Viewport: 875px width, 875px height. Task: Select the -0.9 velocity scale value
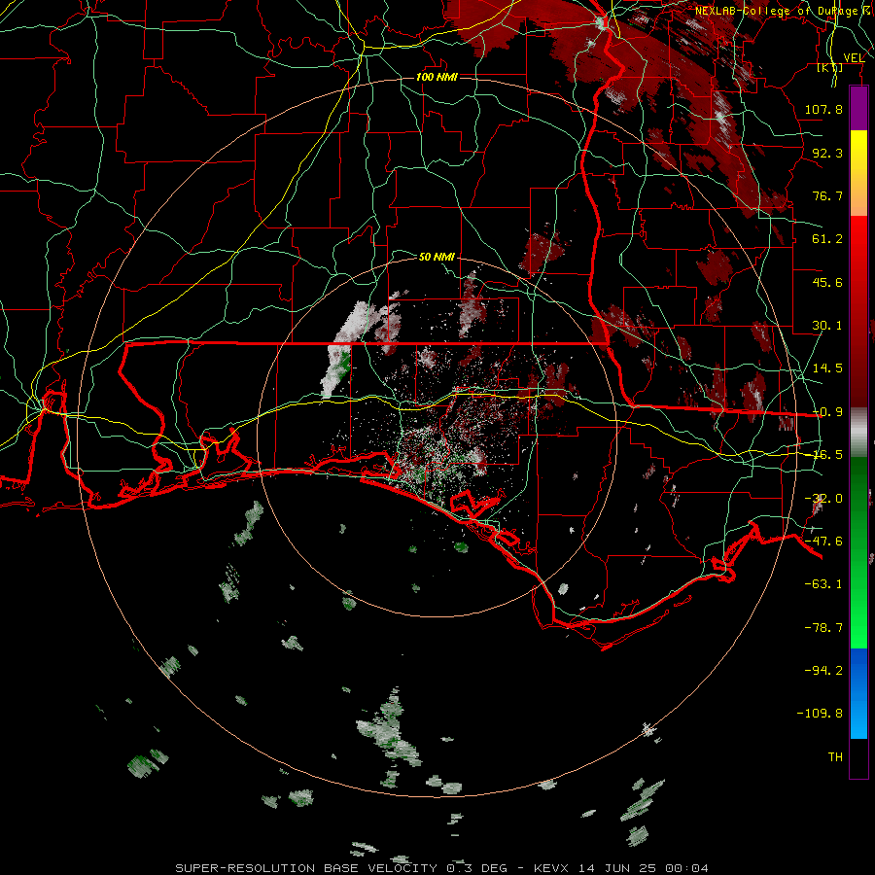point(827,412)
